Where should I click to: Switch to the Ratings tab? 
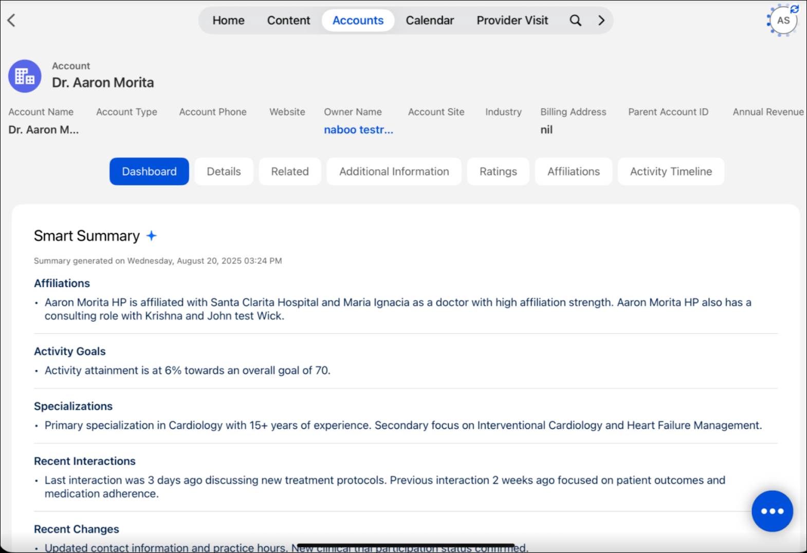[498, 171]
